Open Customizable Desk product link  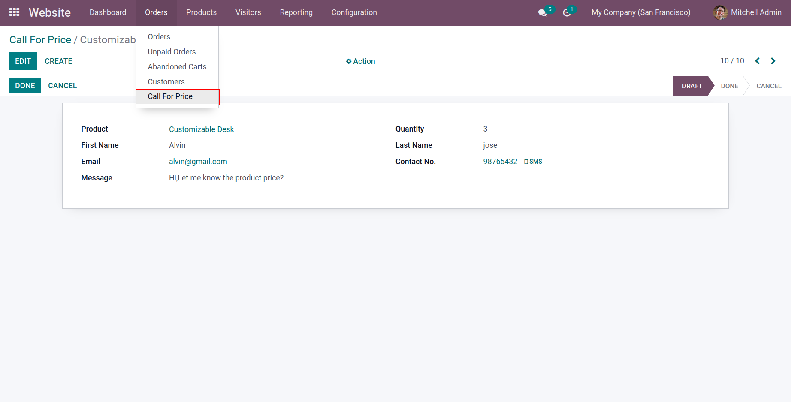[x=201, y=129]
